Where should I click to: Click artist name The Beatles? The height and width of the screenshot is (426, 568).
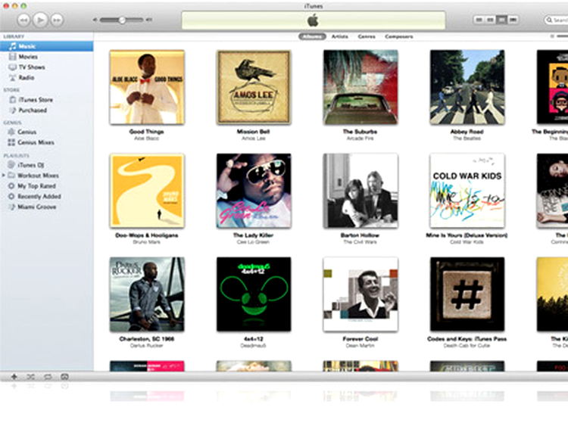(x=467, y=138)
